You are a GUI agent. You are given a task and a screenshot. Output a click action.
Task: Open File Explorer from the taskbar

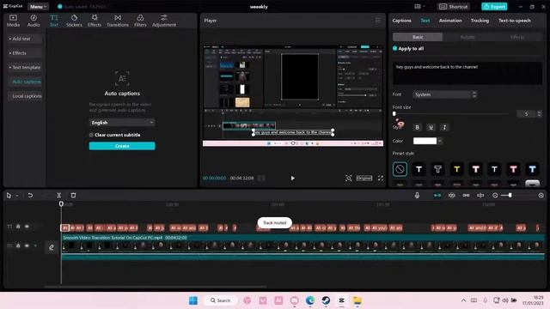(x=357, y=300)
